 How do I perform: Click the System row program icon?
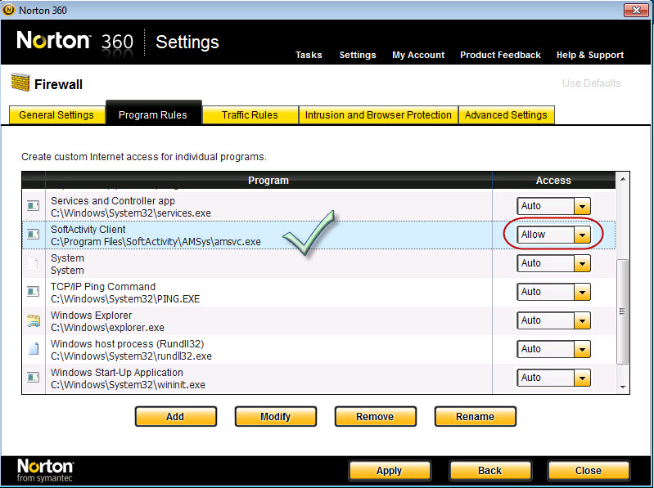pos(34,263)
